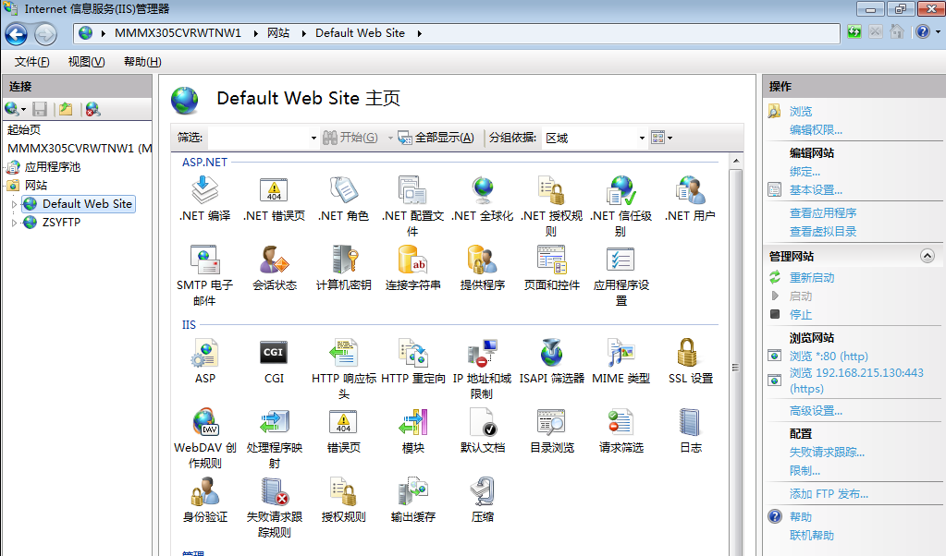946x556 pixels.
Task: Select the CGI icon
Action: pyautogui.click(x=274, y=353)
